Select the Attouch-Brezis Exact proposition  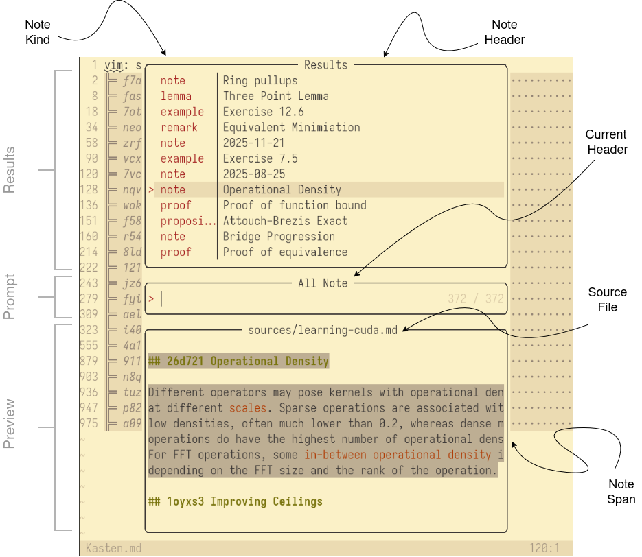tap(285, 221)
